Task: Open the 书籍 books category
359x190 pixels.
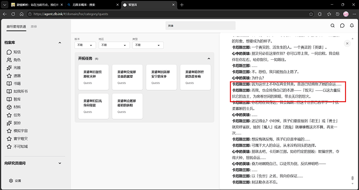Action: [14, 84]
